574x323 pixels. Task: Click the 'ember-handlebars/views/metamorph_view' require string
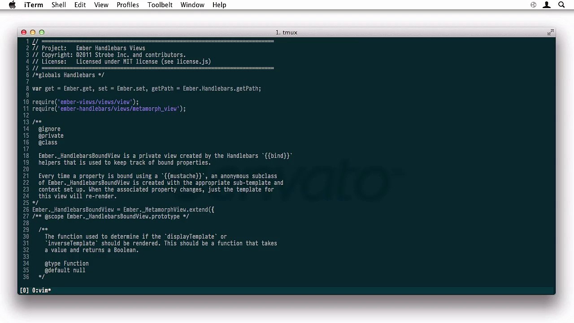[x=118, y=109]
